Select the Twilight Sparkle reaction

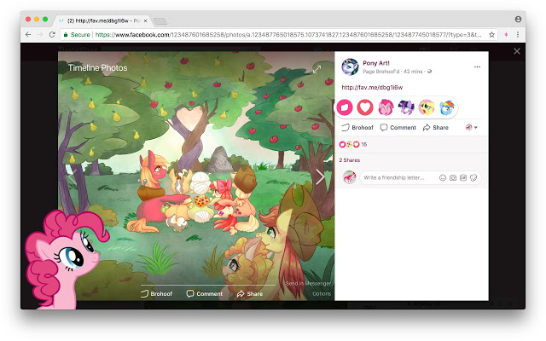coord(406,107)
